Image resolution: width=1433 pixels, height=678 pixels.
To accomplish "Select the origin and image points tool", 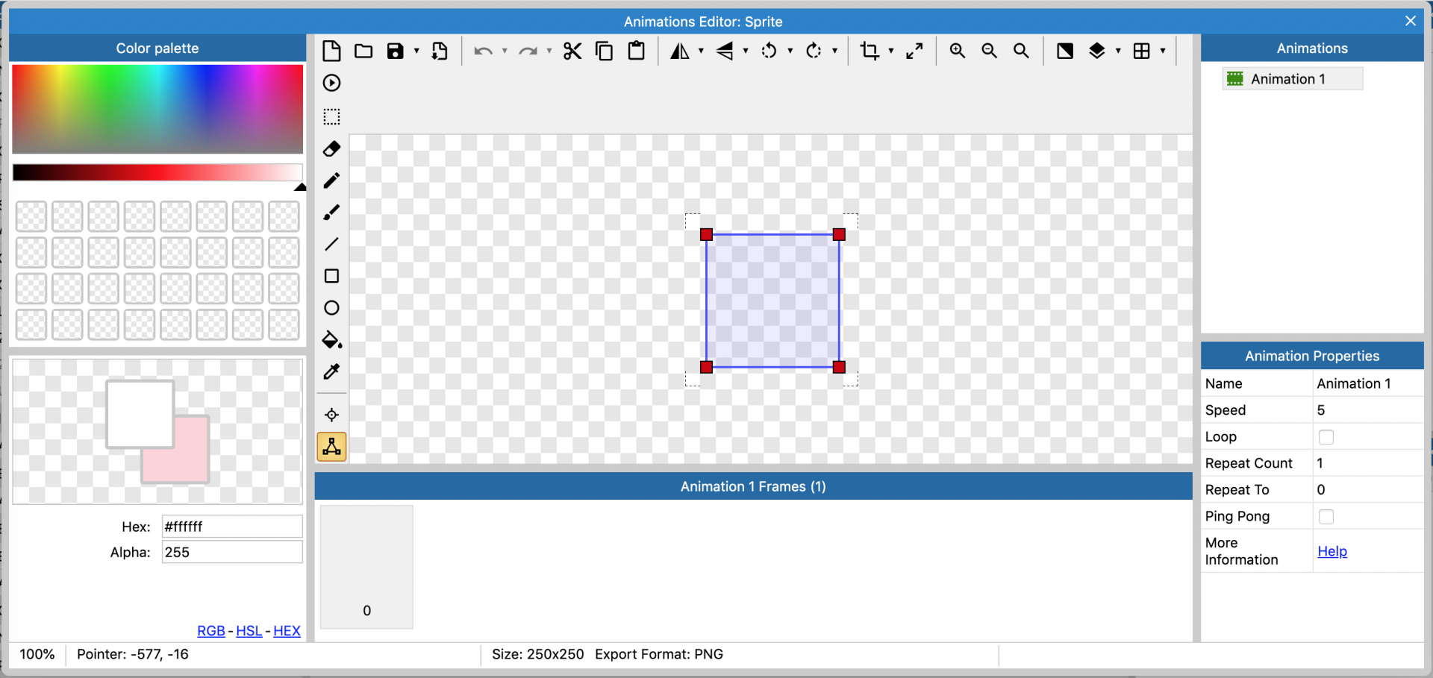I will (x=331, y=415).
